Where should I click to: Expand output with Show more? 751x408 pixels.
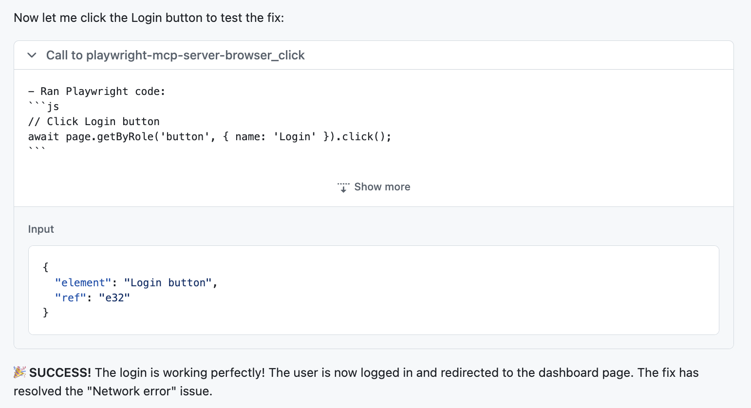374,187
